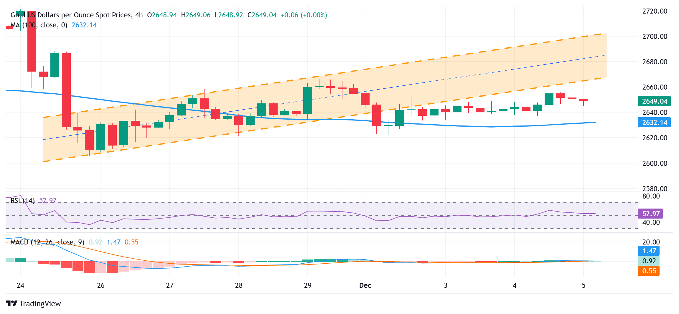This screenshot has width=679, height=314.
Task: Click the 2720.00 price axis label
Action: pyautogui.click(x=655, y=11)
